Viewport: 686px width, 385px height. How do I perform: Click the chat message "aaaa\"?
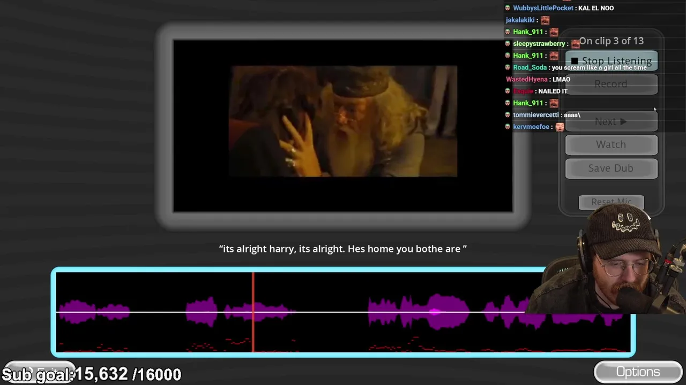point(572,115)
